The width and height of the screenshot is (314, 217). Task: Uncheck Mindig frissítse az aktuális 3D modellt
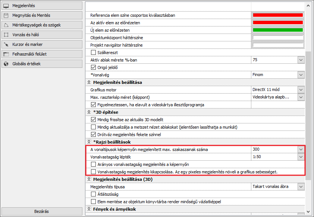pos(93,120)
